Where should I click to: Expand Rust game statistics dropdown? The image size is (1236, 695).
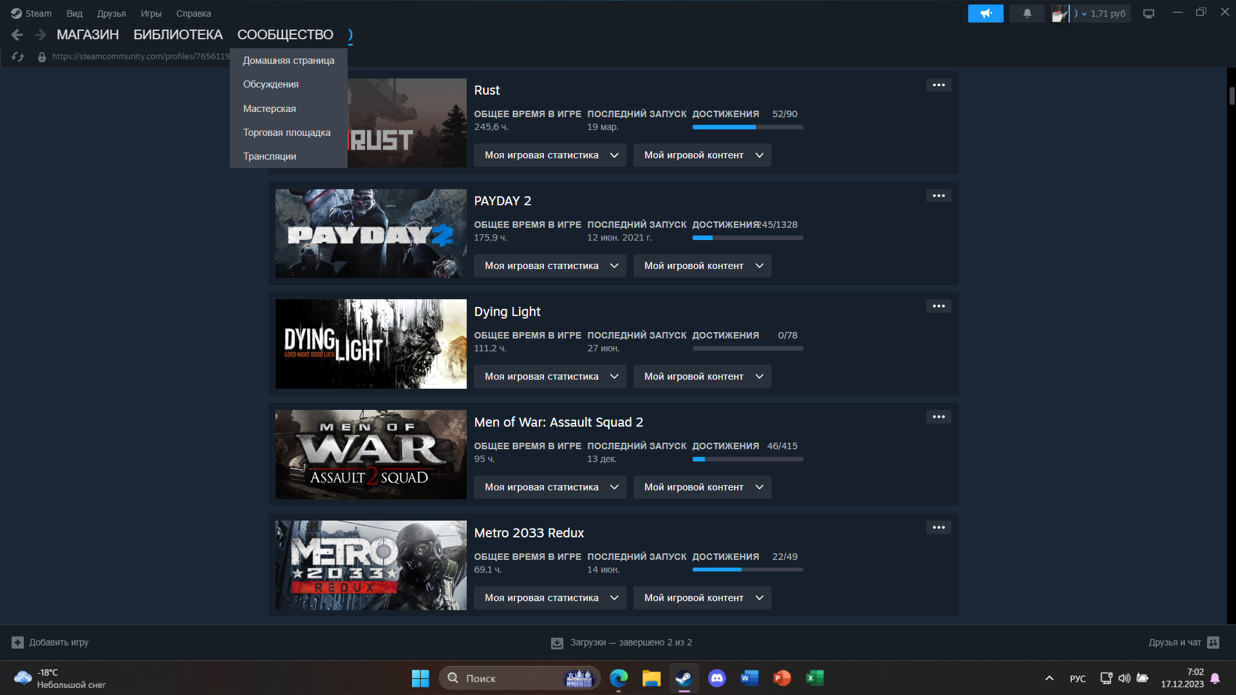pyautogui.click(x=550, y=155)
